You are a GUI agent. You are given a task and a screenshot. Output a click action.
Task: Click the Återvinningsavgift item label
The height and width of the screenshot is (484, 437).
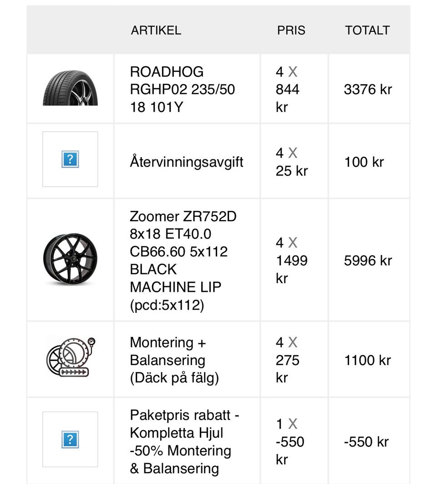click(x=187, y=162)
